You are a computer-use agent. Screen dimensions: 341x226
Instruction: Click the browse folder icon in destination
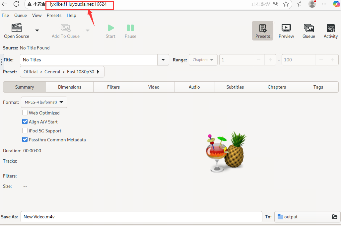pyautogui.click(x=335, y=217)
